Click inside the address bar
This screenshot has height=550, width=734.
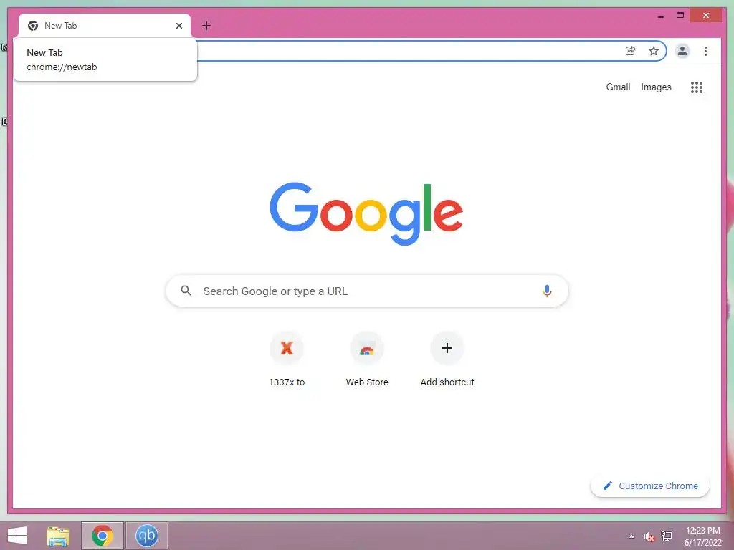point(407,51)
